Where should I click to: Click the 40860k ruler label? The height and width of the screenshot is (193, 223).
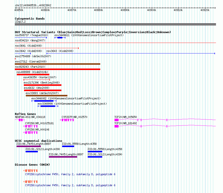click(x=45, y=10)
